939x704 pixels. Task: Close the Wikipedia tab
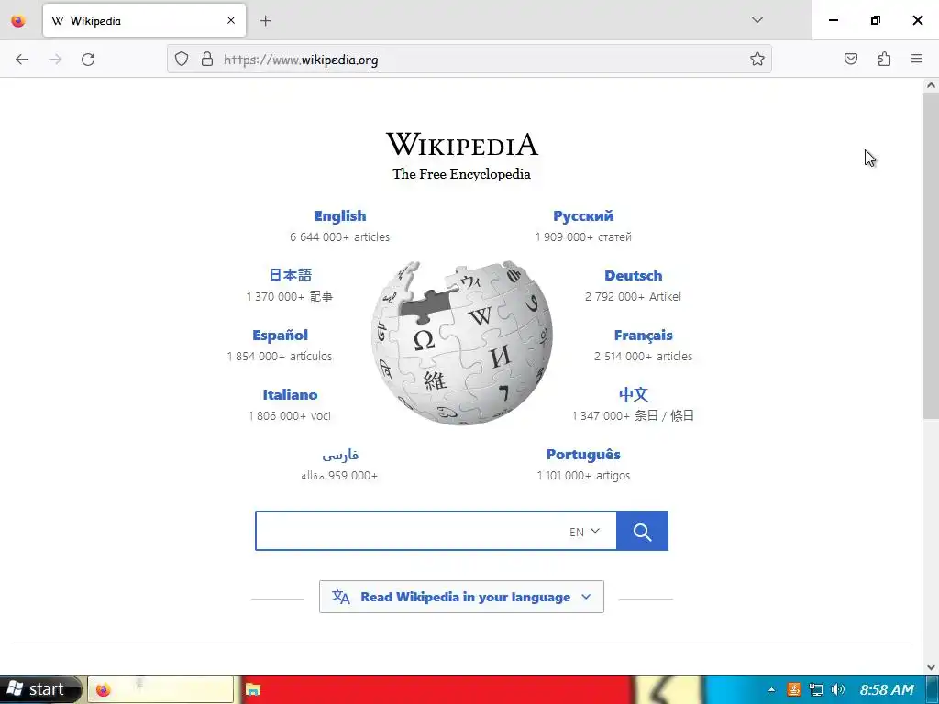click(x=231, y=21)
